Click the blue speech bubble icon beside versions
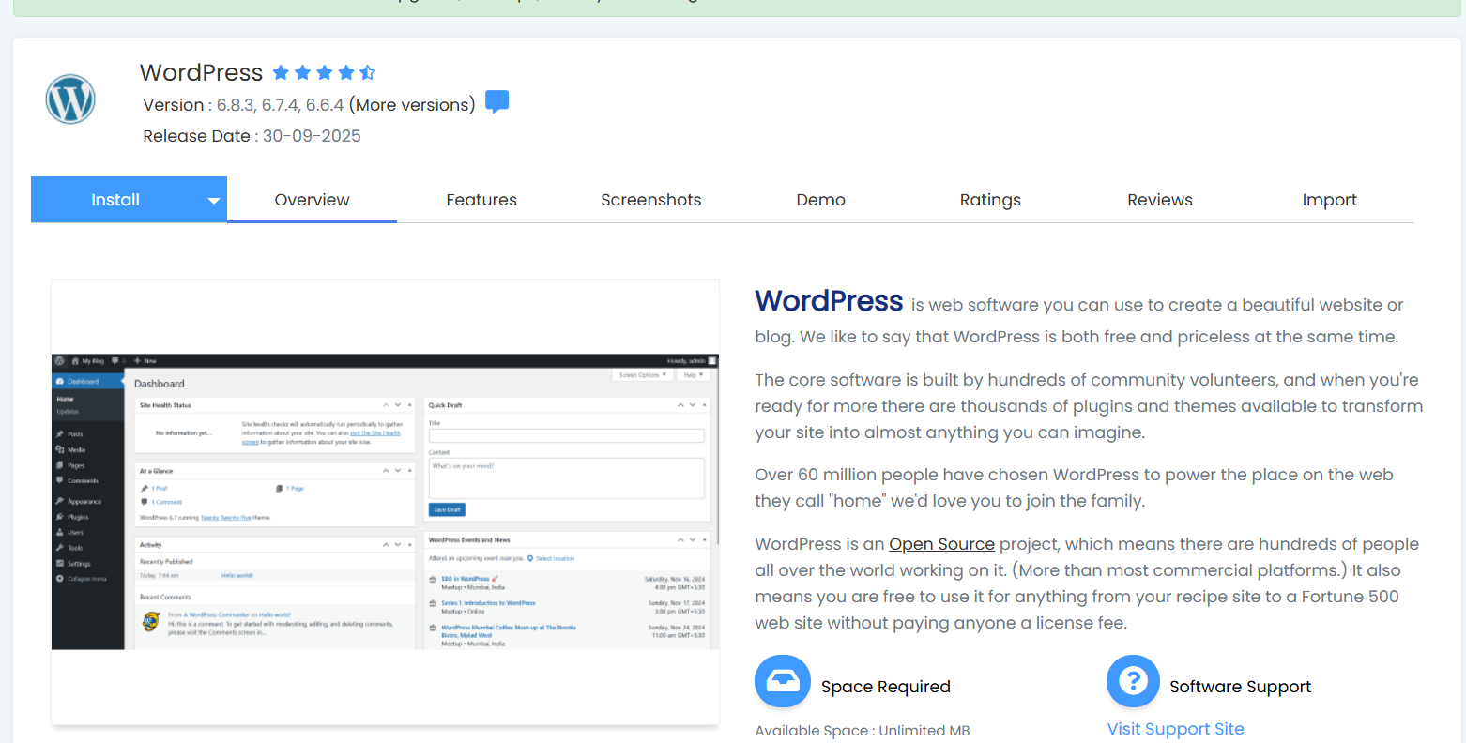The width and height of the screenshot is (1466, 743). (496, 102)
